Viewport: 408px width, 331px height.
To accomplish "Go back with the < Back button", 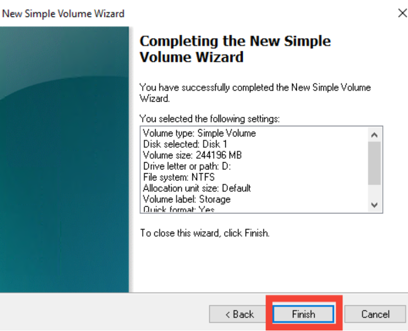I will coord(239,314).
